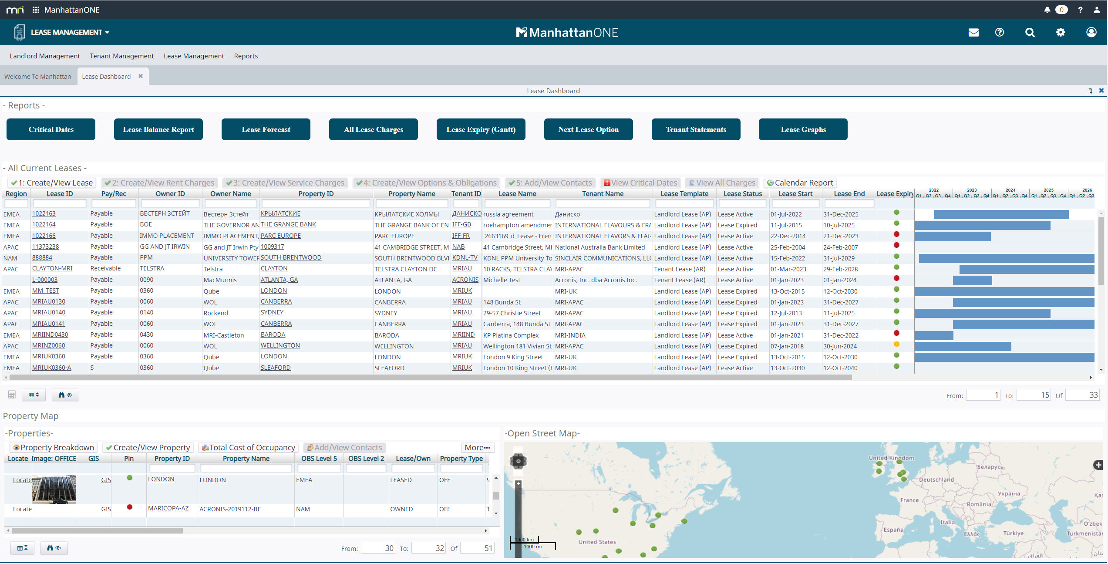
Task: Open the Tenant Management menu
Action: [x=122, y=56]
